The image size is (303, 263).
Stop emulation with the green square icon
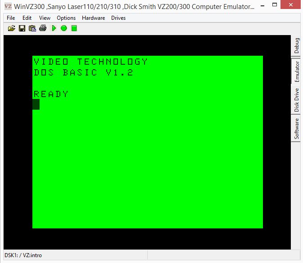[74, 28]
